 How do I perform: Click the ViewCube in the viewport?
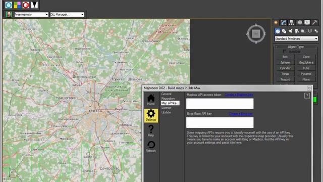coord(256,34)
